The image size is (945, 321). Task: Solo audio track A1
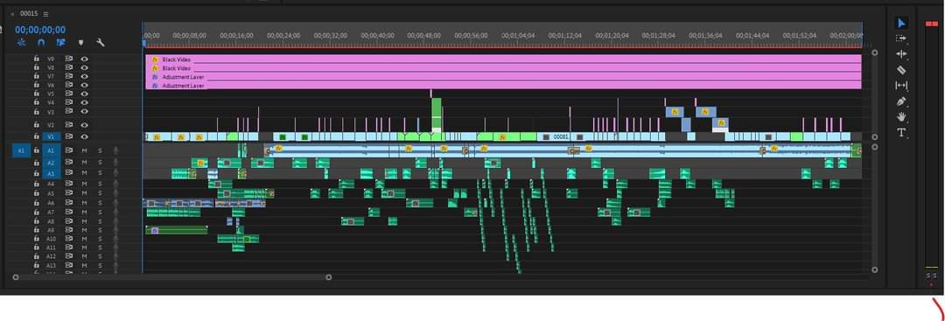pos(100,150)
